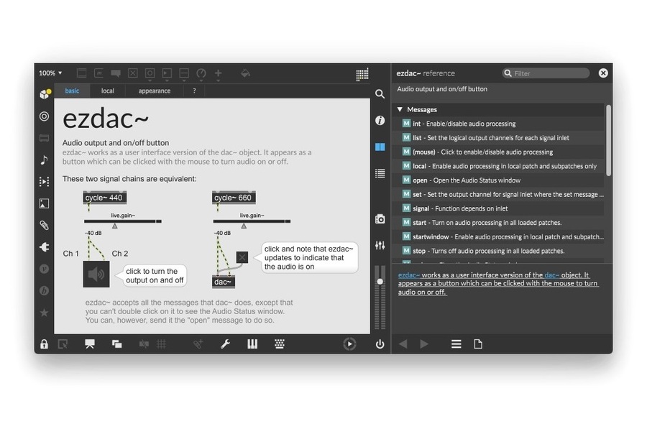The width and height of the screenshot is (647, 437).
Task: Select the 'int' message entry
Action: (x=498, y=124)
